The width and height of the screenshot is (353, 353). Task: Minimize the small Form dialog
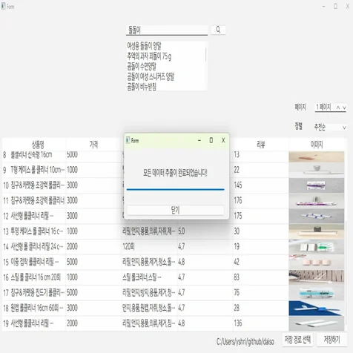(x=199, y=140)
